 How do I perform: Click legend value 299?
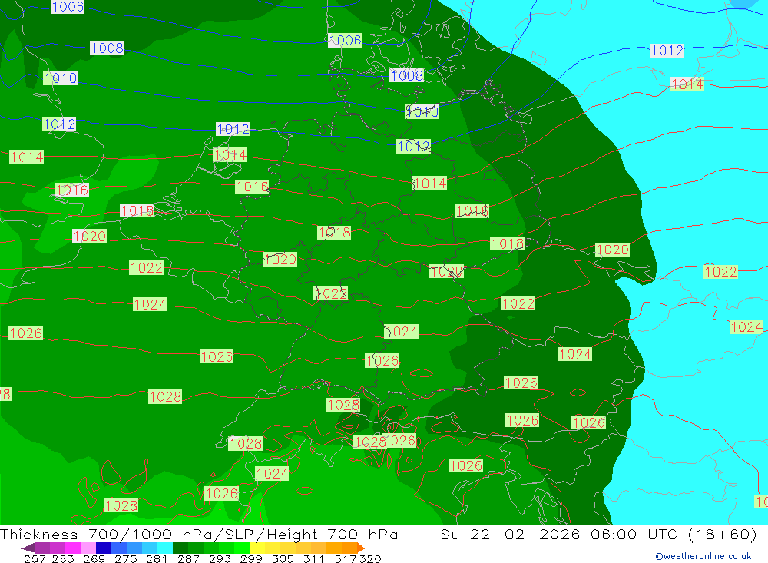(251, 558)
